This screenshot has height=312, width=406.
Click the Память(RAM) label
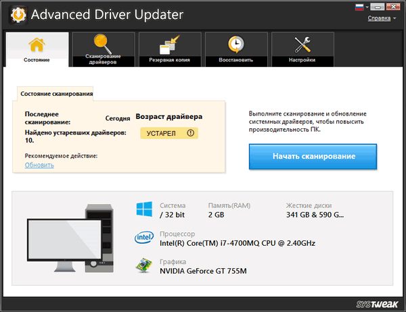pyautogui.click(x=229, y=205)
